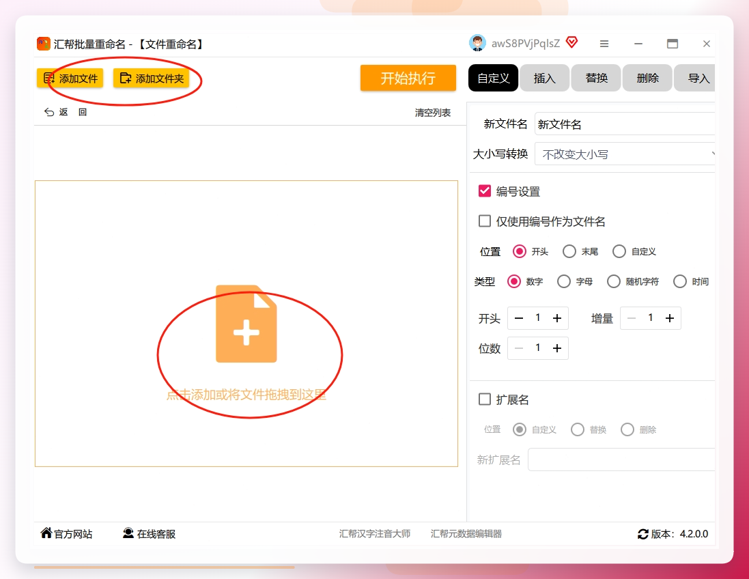Toggle the 编号设置 checkbox
The image size is (749, 579).
(484, 191)
